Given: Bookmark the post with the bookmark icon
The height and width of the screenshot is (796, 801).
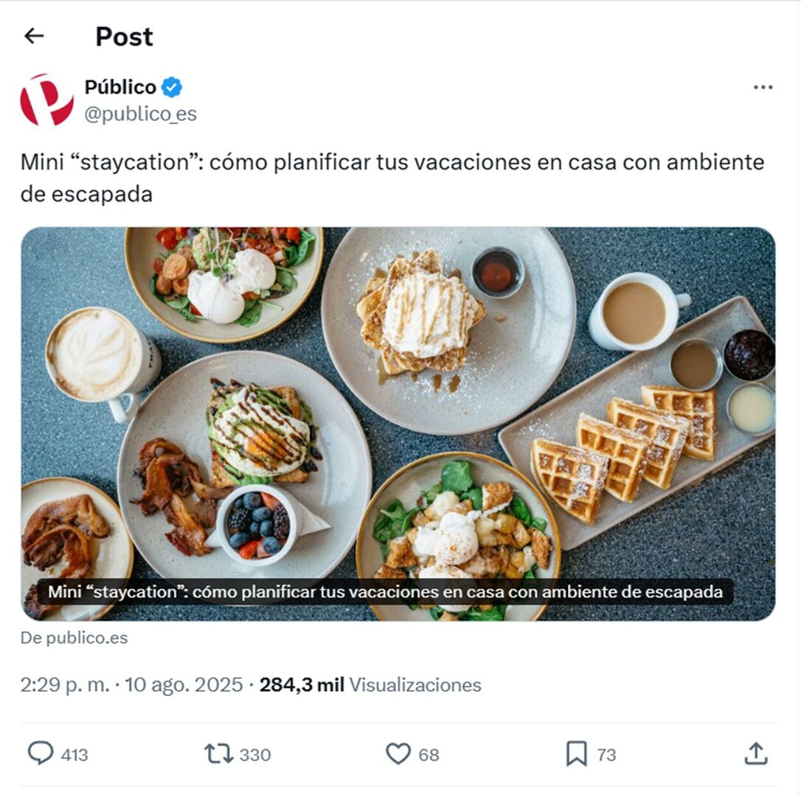Looking at the screenshot, I should click(x=577, y=754).
